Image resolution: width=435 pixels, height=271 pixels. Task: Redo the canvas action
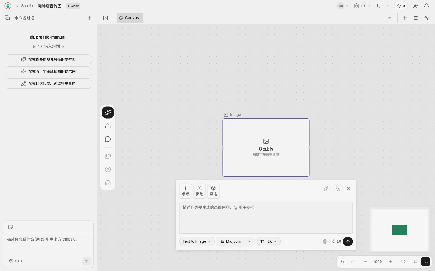pos(353,262)
